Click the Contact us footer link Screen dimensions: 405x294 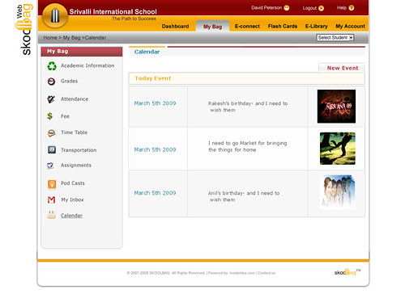click(x=266, y=273)
